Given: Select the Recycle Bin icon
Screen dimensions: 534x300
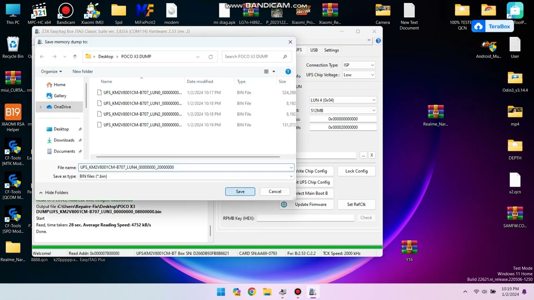Looking at the screenshot, I should tap(13, 47).
